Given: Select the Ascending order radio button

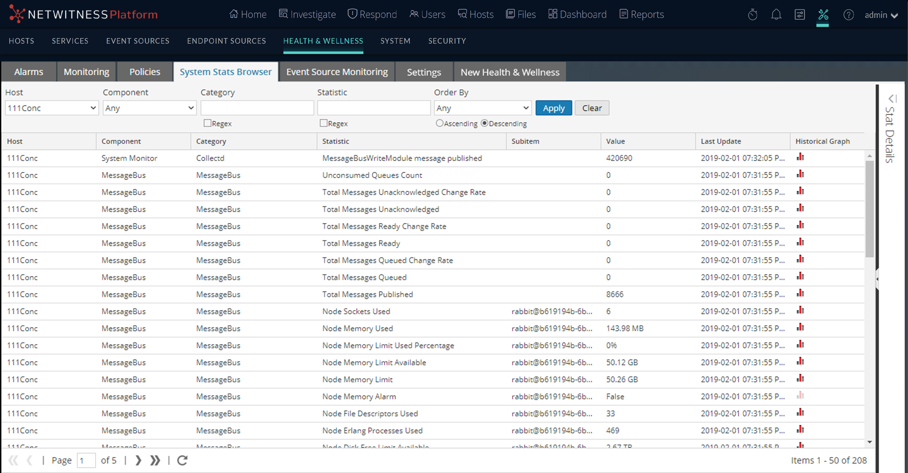Looking at the screenshot, I should 439,123.
